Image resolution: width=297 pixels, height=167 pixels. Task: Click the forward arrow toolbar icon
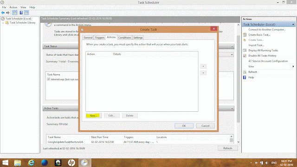point(8,13)
